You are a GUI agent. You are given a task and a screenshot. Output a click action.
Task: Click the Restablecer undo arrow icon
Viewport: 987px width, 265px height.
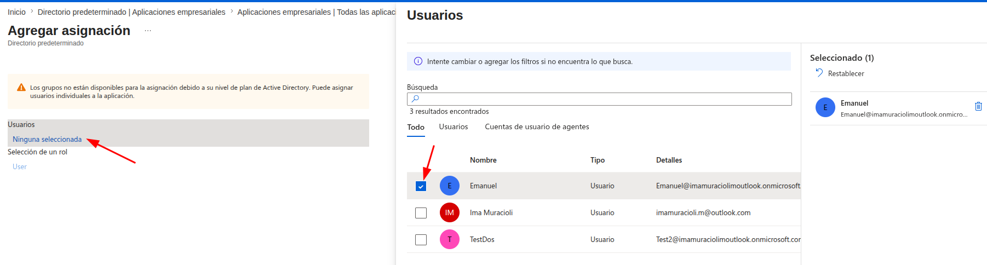point(819,73)
